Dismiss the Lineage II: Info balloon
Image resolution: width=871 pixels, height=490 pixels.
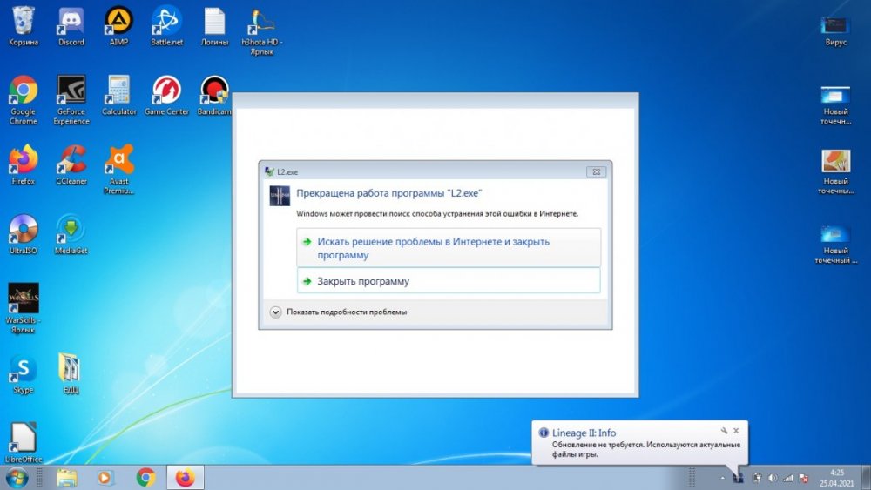736,431
